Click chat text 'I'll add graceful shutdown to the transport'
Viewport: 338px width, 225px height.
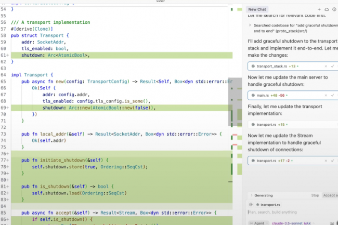pos(292,41)
